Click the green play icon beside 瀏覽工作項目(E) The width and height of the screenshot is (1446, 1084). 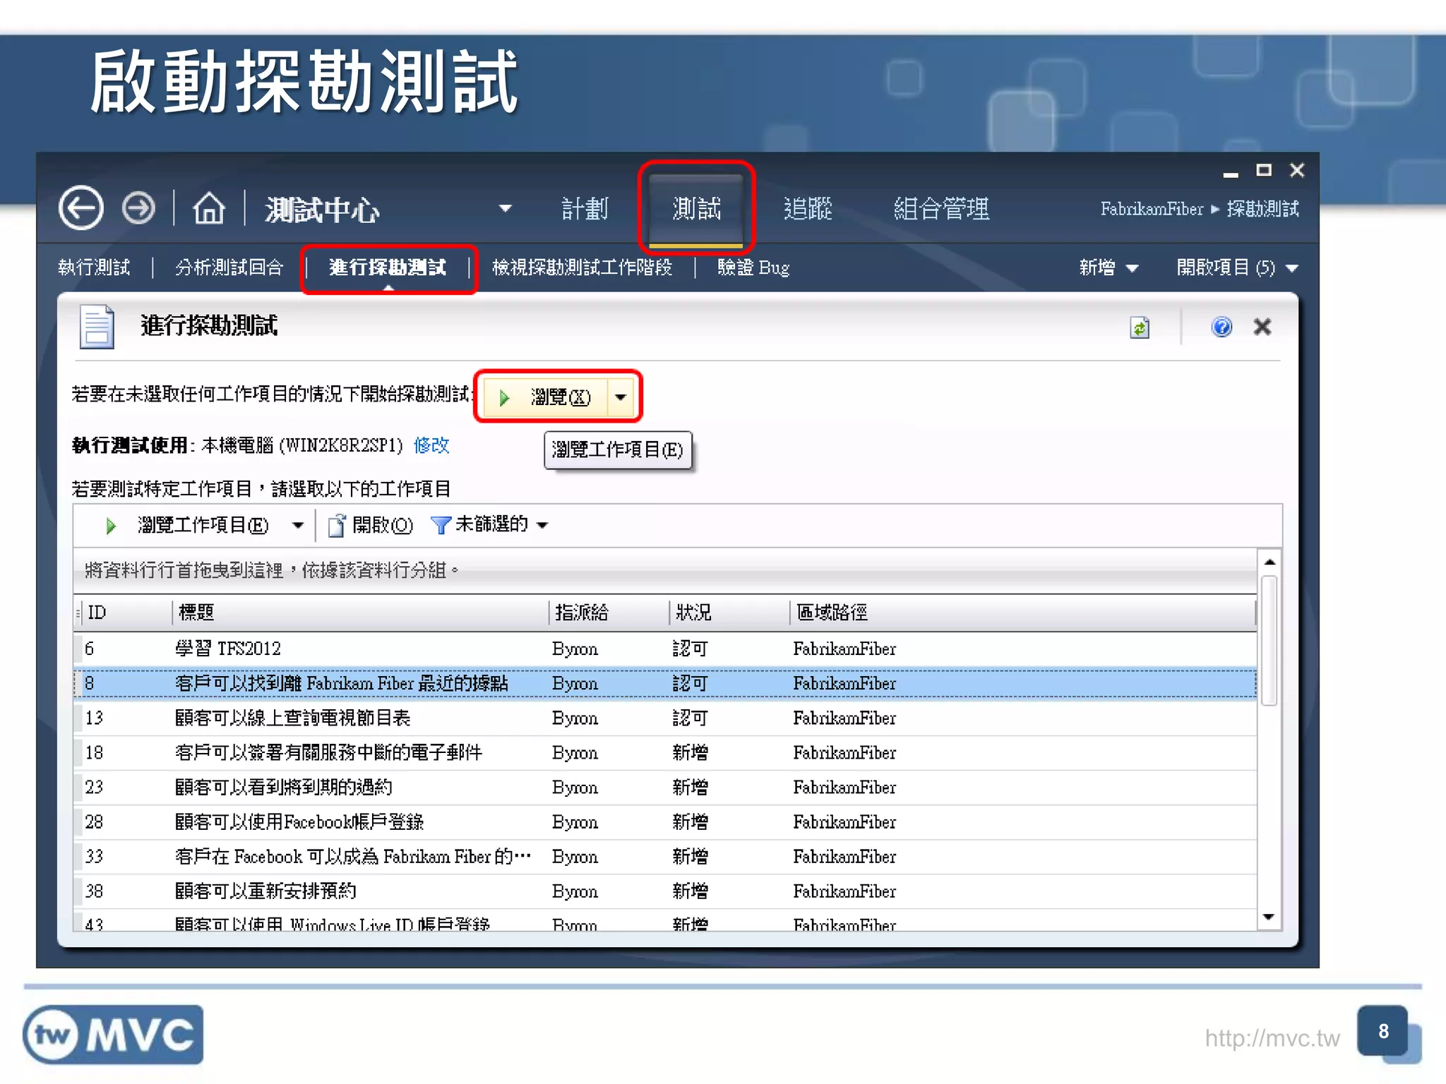[x=110, y=526]
